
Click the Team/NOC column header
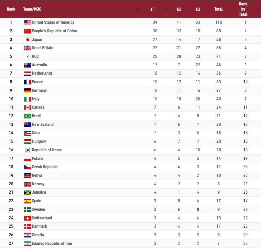coord(32,9)
